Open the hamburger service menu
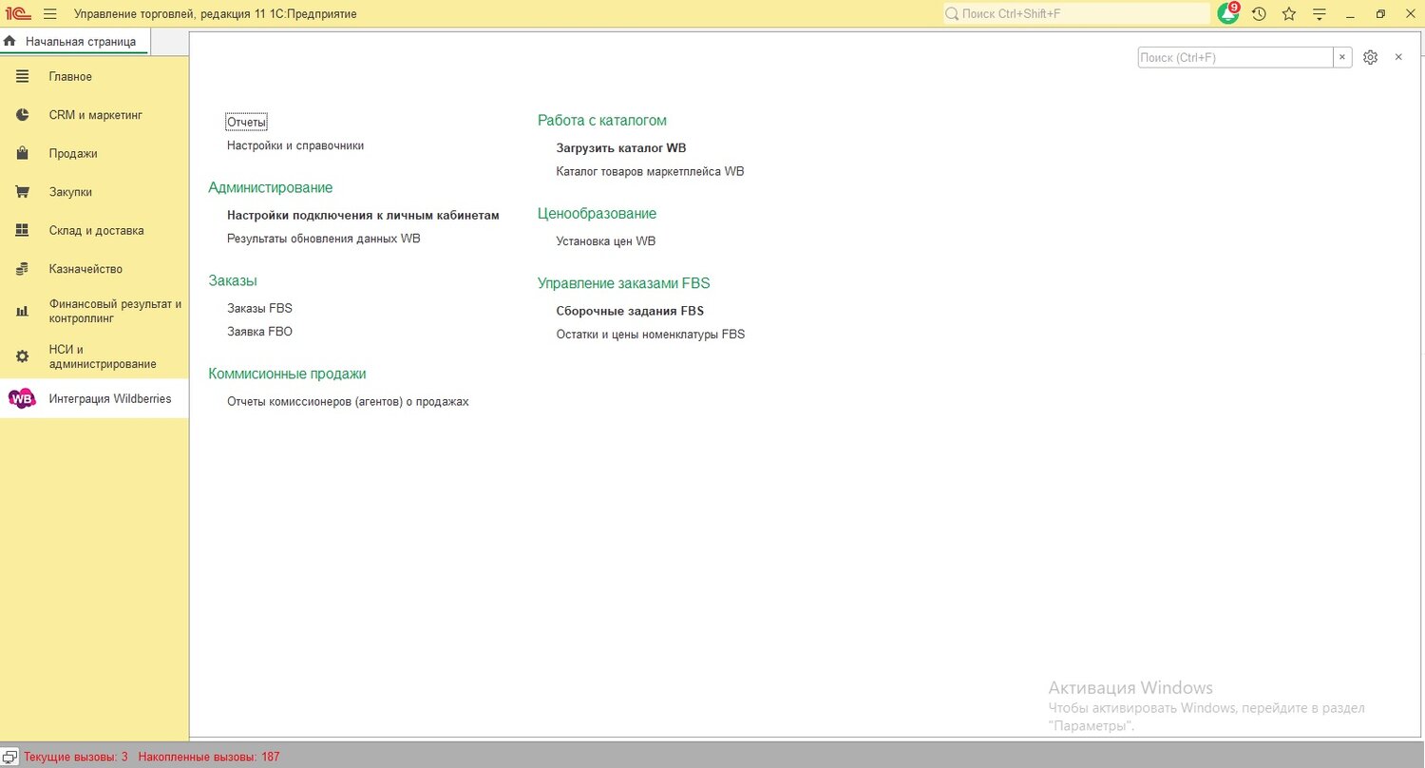The image size is (1425, 768). 50,14
